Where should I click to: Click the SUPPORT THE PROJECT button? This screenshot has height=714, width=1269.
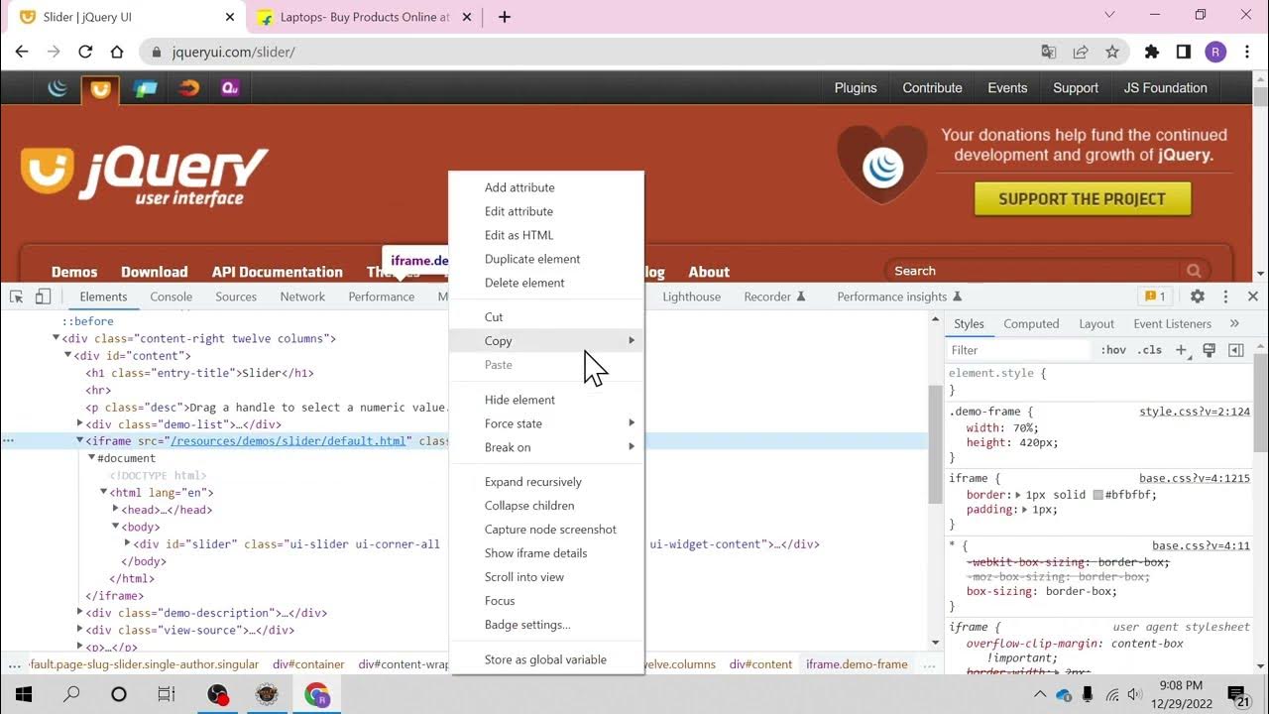(x=1082, y=199)
